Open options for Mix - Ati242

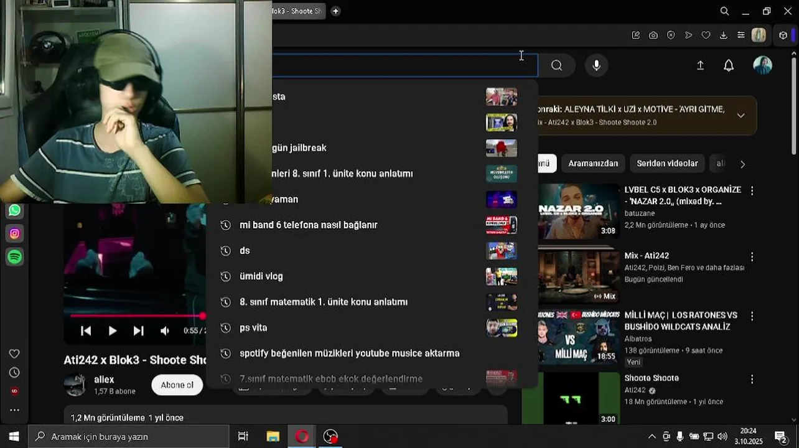(752, 256)
